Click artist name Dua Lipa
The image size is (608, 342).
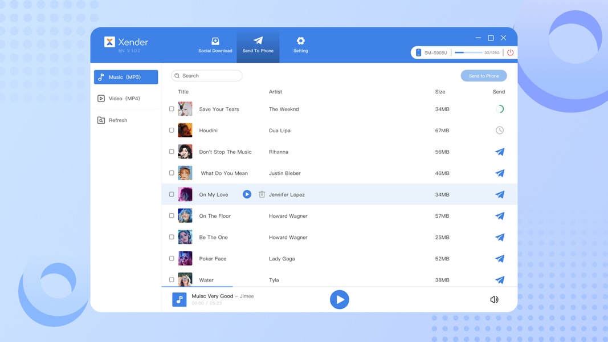pos(280,131)
